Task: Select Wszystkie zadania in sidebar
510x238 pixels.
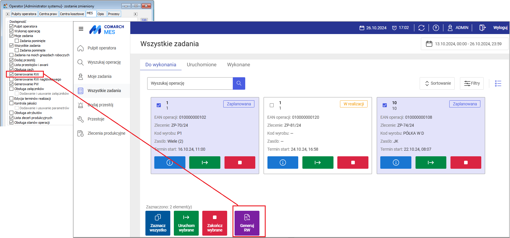Action: pyautogui.click(x=102, y=91)
